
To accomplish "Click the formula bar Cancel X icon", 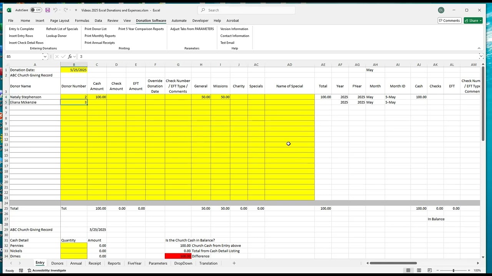I will (57, 57).
